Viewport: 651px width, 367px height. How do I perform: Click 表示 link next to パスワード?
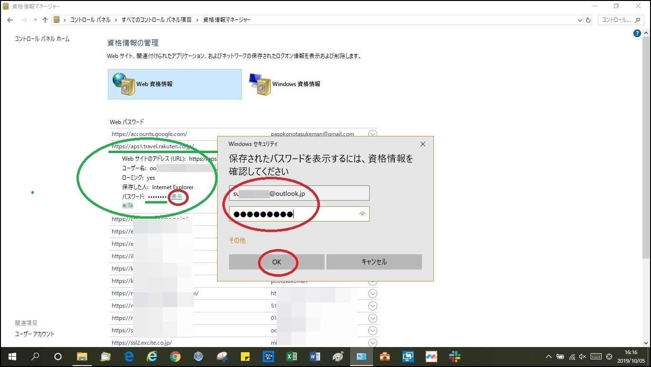click(176, 197)
